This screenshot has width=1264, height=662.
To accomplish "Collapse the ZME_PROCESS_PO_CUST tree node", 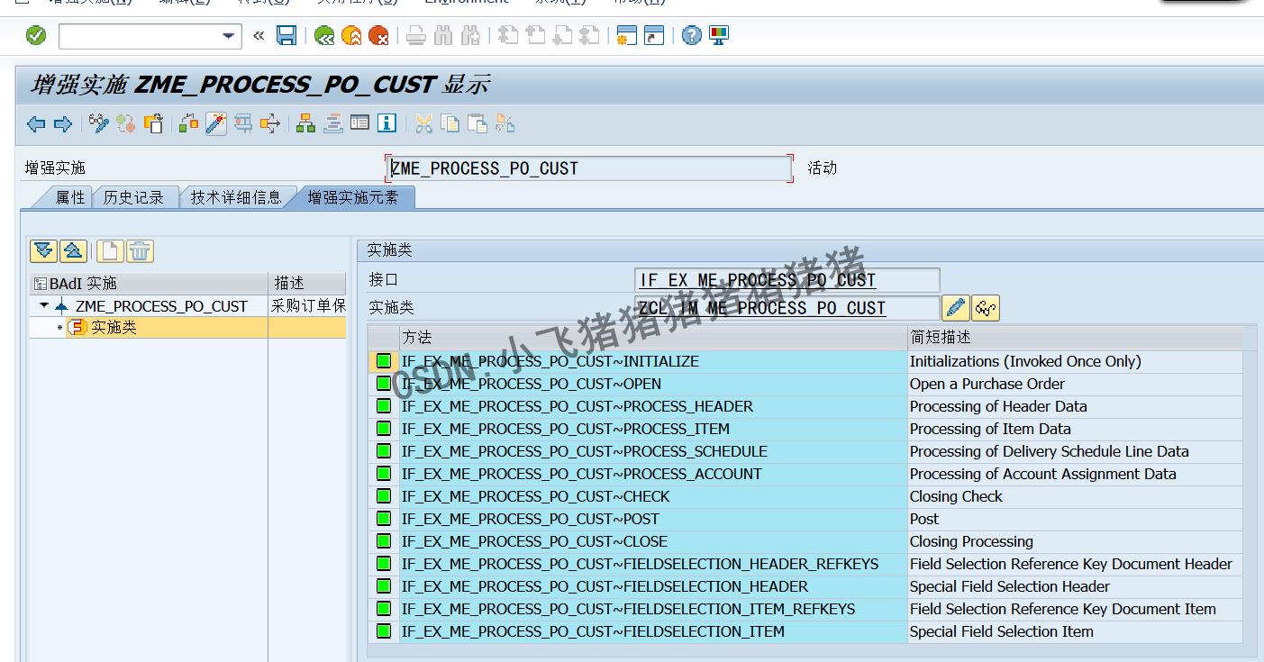I will [x=43, y=305].
